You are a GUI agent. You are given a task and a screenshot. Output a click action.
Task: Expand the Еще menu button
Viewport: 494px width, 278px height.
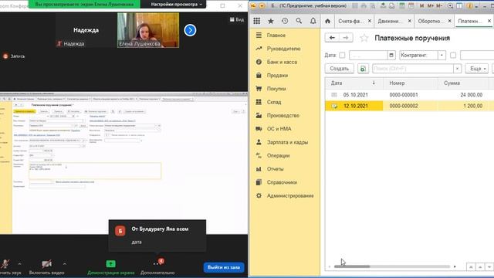pos(477,69)
